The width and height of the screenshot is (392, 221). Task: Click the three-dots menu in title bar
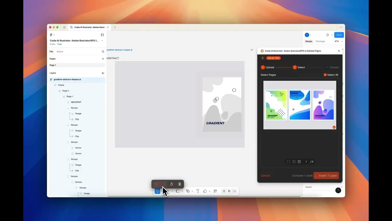pos(341,27)
